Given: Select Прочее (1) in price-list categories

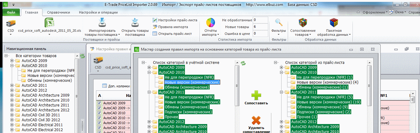Looking at the screenshot, I should click(307, 117).
